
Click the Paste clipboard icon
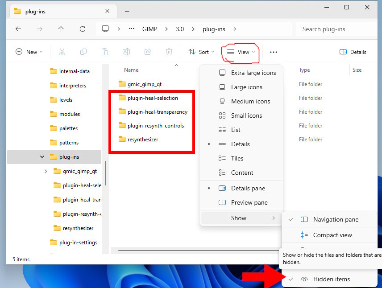(x=105, y=52)
